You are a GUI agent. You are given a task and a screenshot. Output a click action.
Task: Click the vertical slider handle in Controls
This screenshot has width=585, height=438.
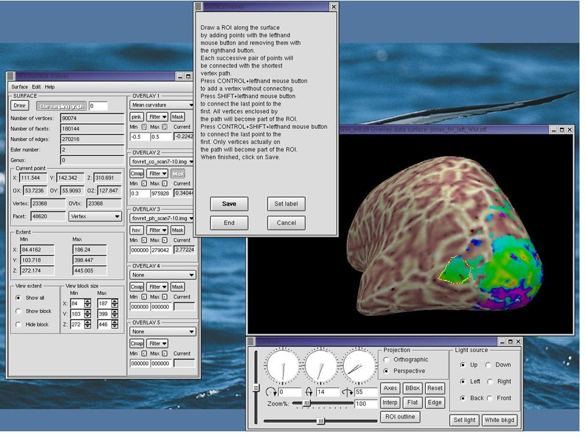pyautogui.click(x=256, y=388)
